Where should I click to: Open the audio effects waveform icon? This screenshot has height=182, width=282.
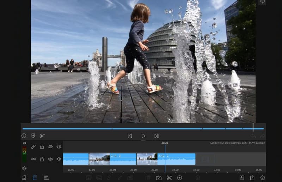click(x=43, y=136)
